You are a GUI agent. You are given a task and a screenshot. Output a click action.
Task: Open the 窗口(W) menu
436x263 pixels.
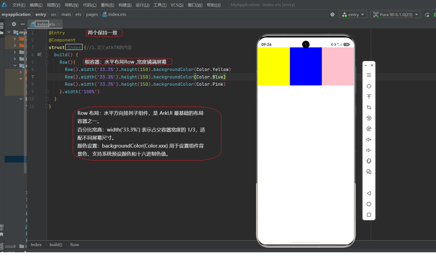(195, 5)
